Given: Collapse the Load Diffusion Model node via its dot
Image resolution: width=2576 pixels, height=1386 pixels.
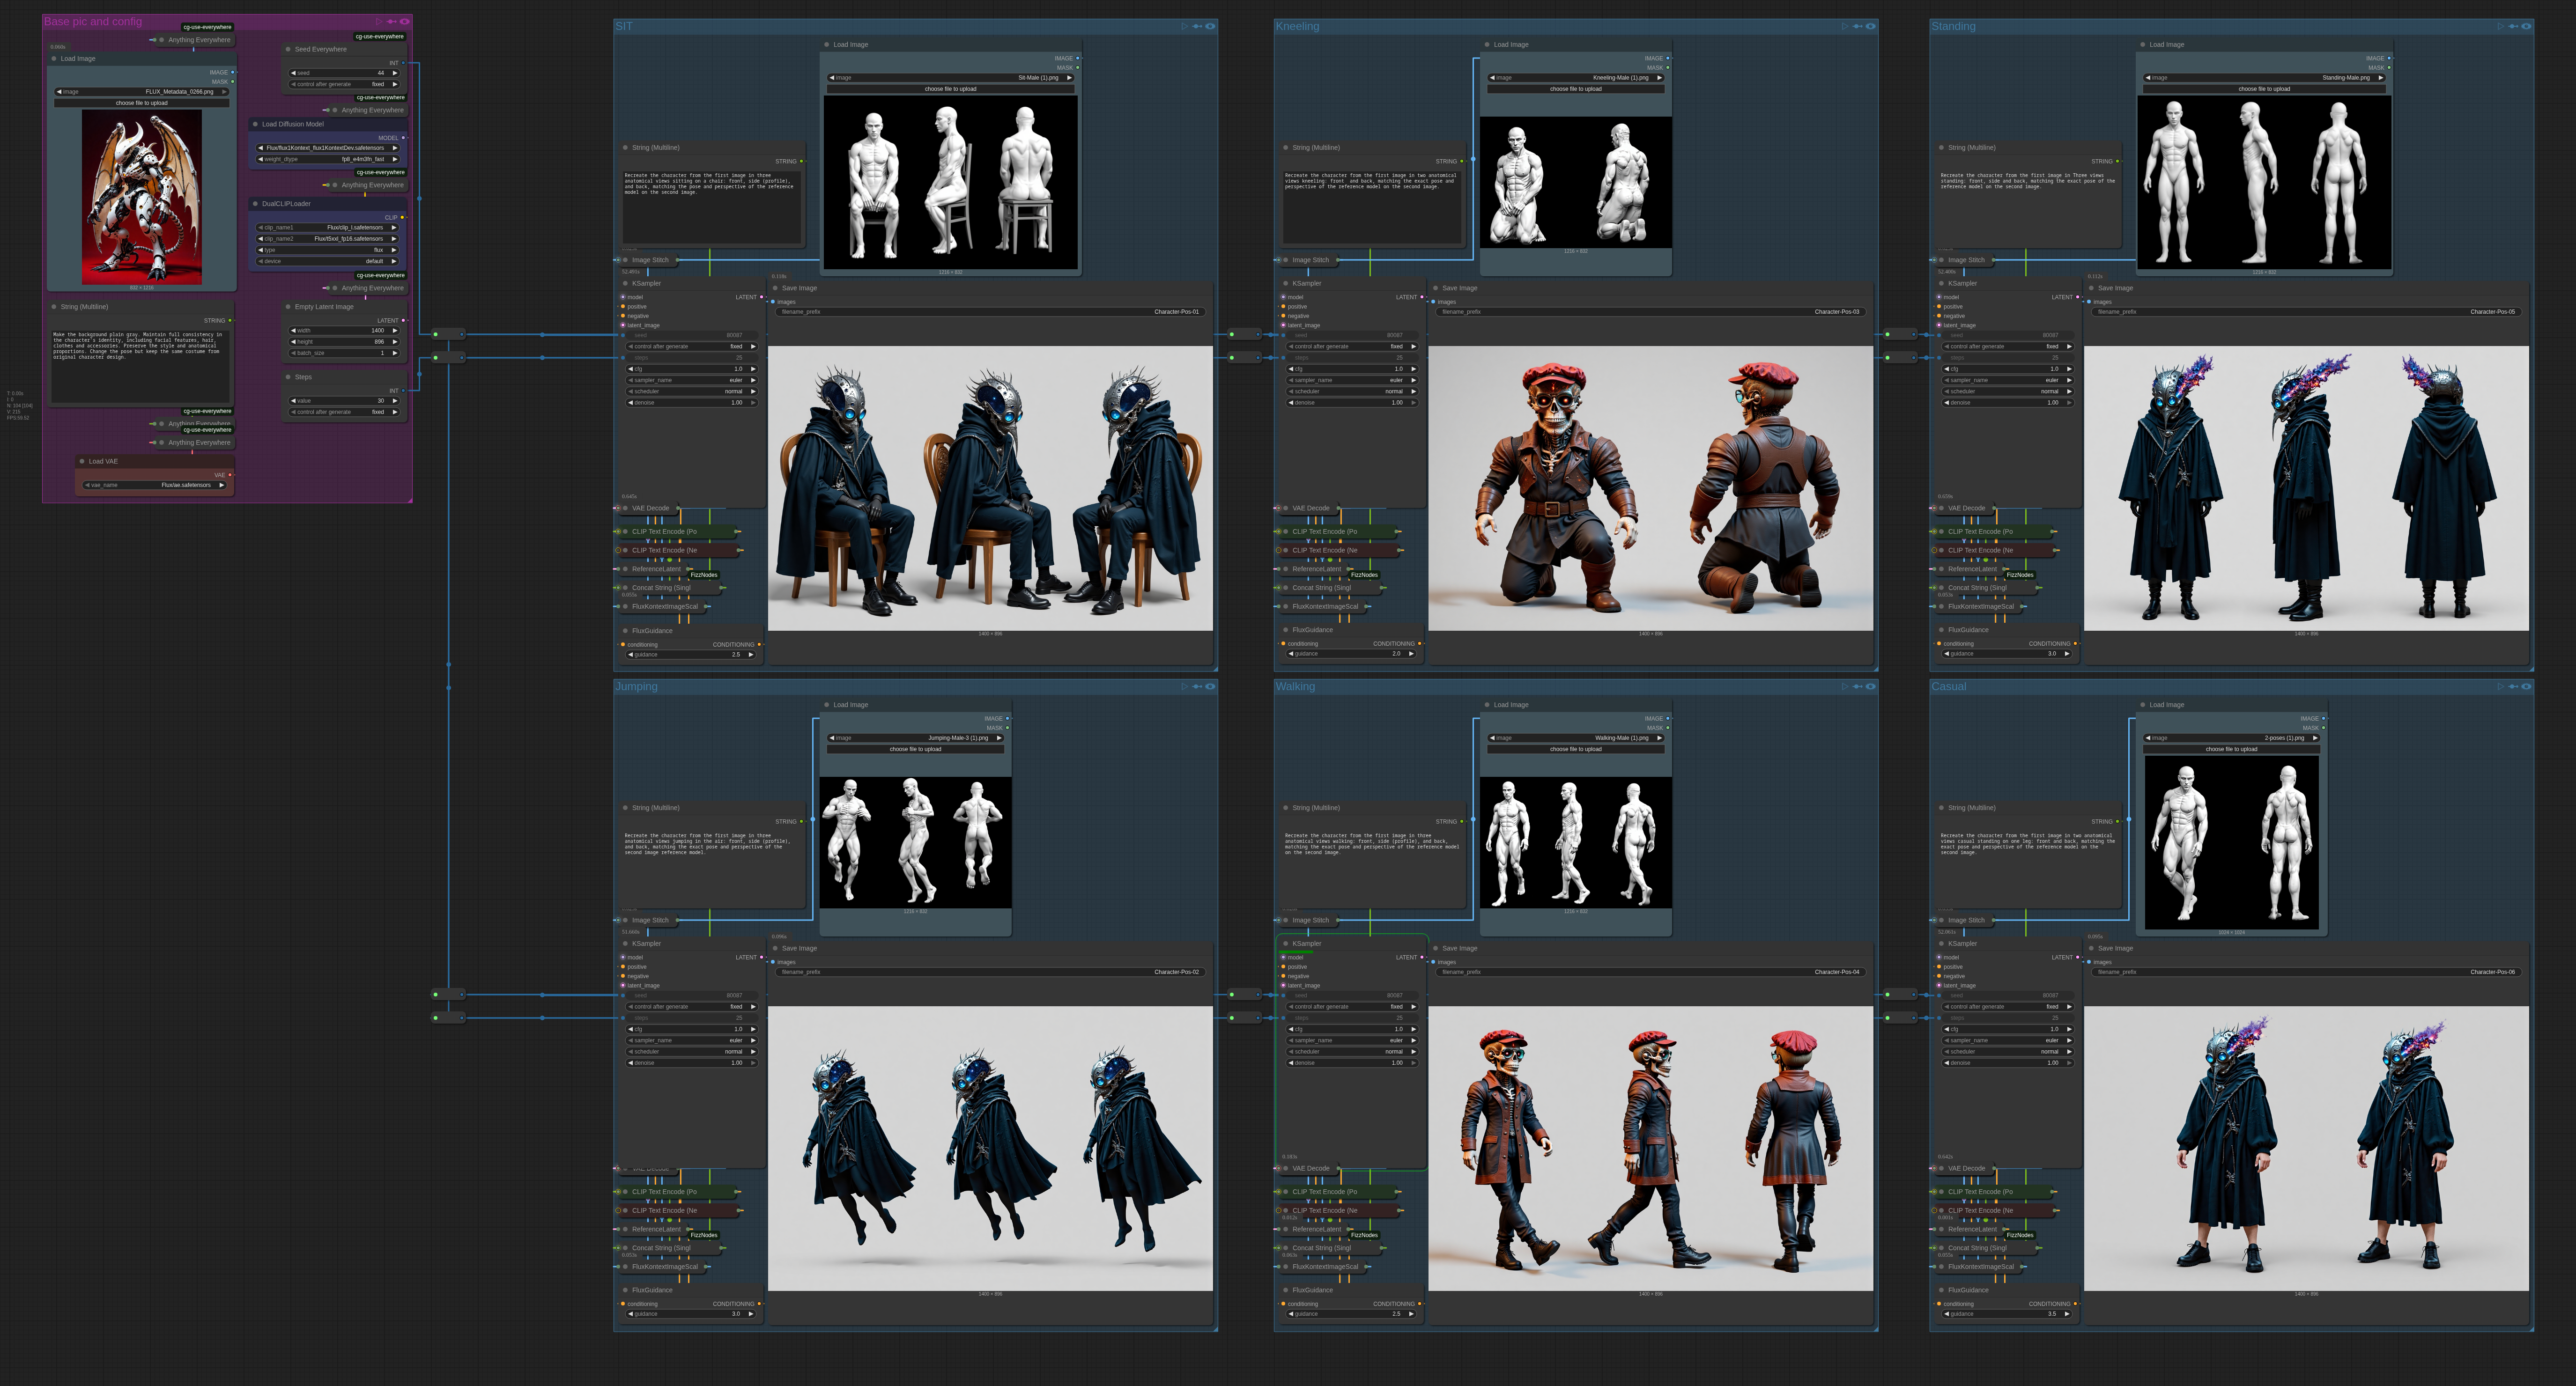Looking at the screenshot, I should tap(255, 124).
